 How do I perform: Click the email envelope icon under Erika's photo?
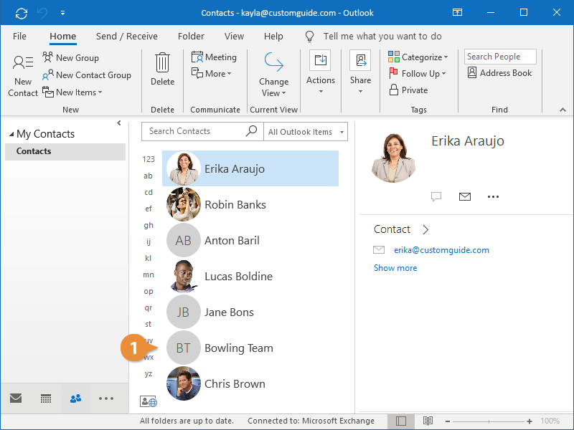tap(464, 196)
